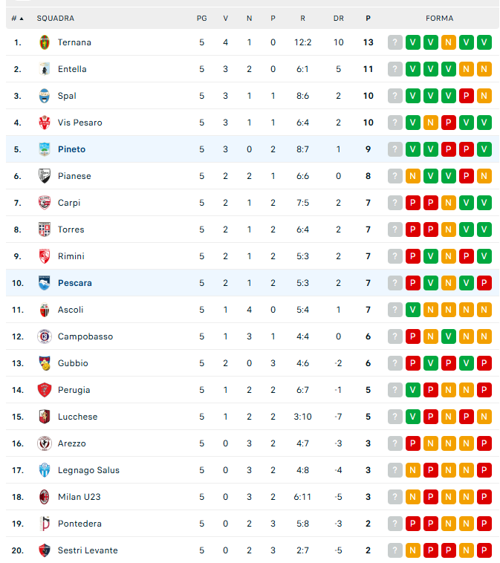Click the FORMA column header

439,19
